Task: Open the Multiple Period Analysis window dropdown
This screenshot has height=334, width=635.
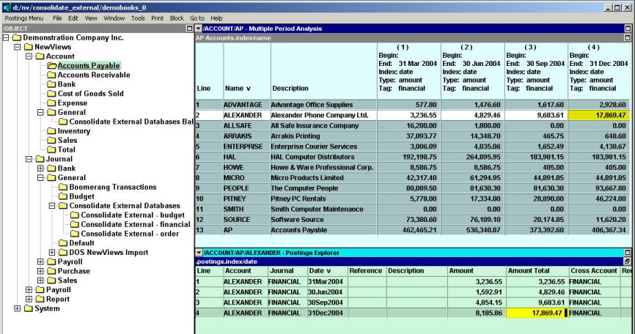Action: (x=199, y=28)
